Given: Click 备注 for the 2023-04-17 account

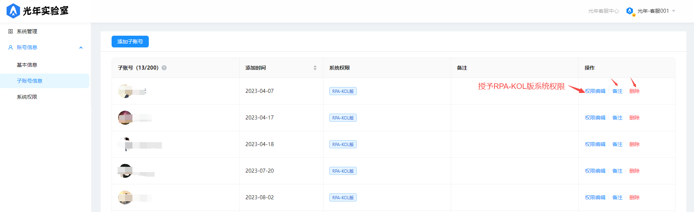Looking at the screenshot, I should tap(617, 118).
